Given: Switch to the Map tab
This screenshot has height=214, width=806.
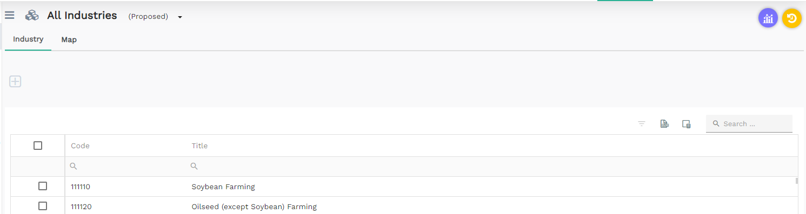Looking at the screenshot, I should [x=69, y=40].
